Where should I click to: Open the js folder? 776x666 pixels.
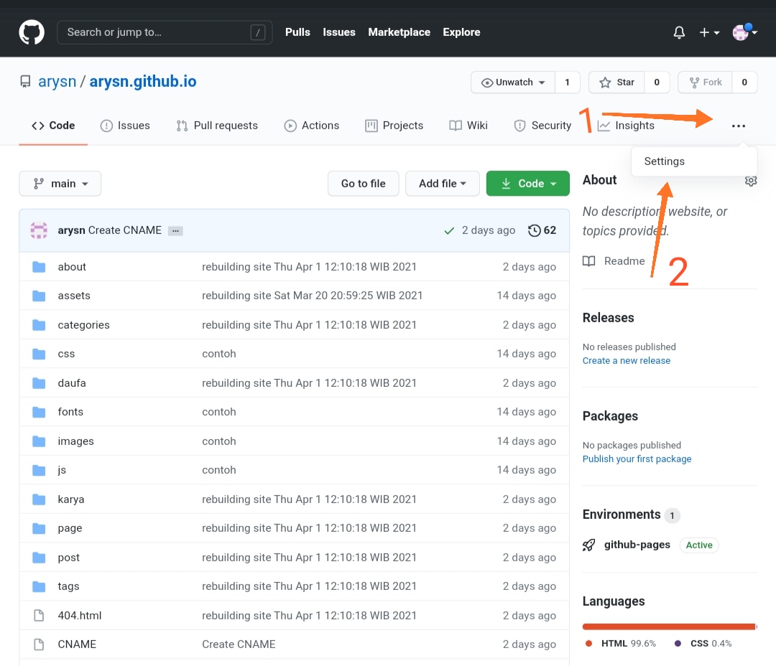(62, 470)
